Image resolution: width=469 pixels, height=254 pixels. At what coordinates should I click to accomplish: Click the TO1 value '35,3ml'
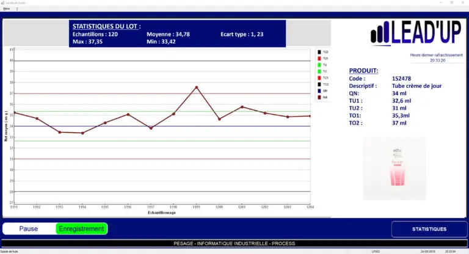(401, 115)
